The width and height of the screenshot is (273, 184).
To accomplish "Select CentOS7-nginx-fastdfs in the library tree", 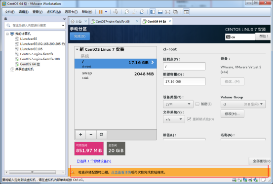I will [37, 54].
